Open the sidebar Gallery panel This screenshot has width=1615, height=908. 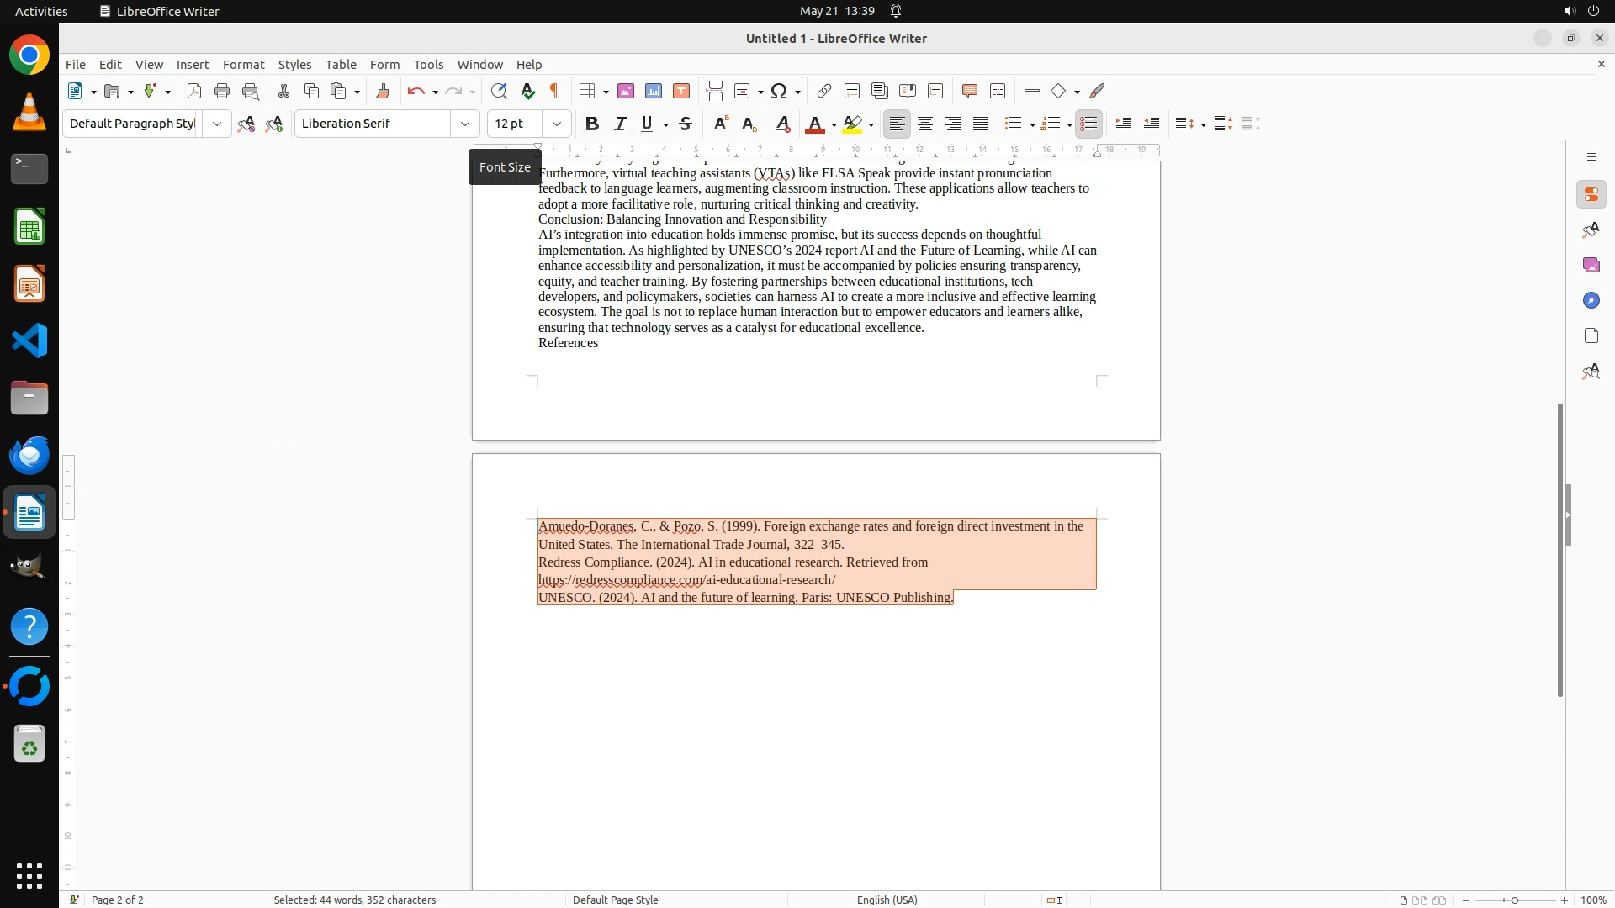click(1591, 266)
